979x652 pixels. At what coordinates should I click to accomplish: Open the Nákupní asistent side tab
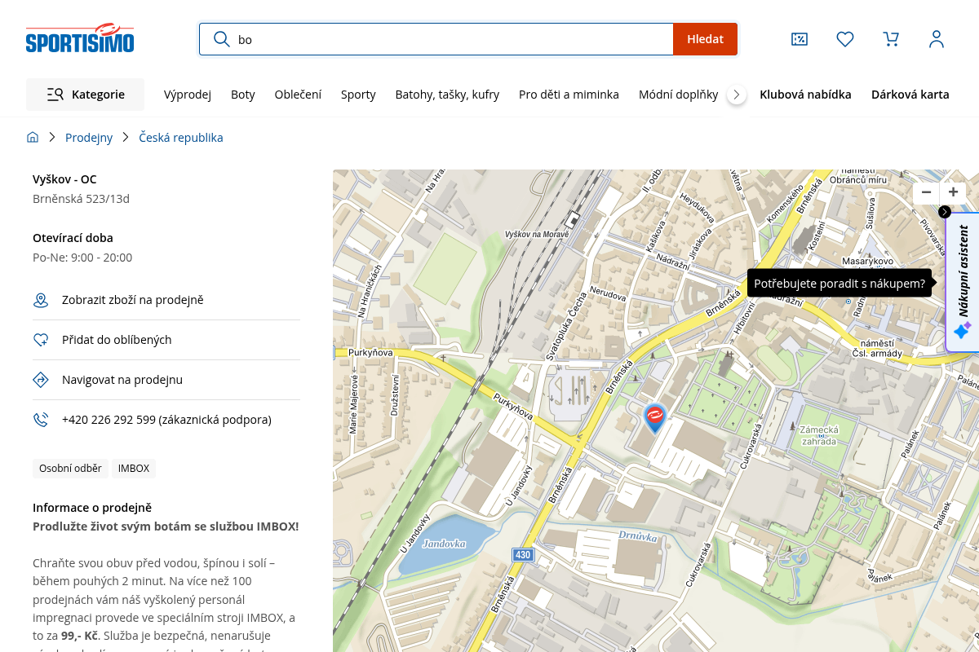963,282
